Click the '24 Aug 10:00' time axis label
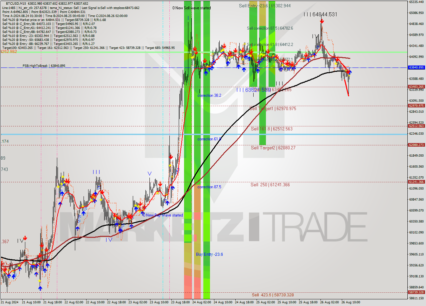426x306 pixels. (x=223, y=302)
